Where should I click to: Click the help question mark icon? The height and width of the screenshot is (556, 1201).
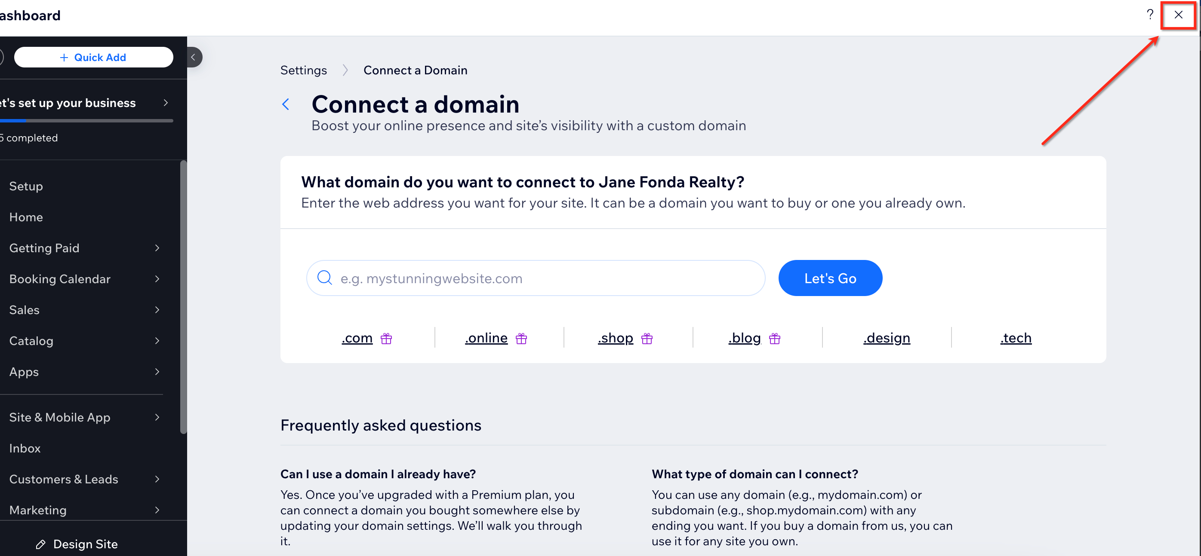pos(1150,15)
